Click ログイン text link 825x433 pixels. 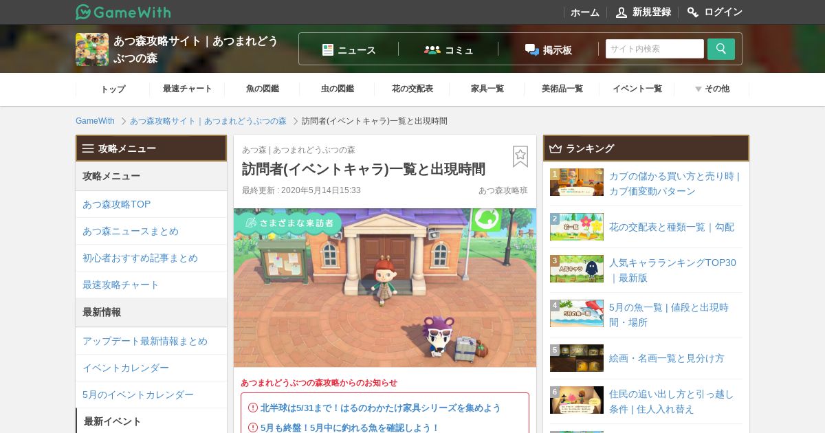(723, 12)
